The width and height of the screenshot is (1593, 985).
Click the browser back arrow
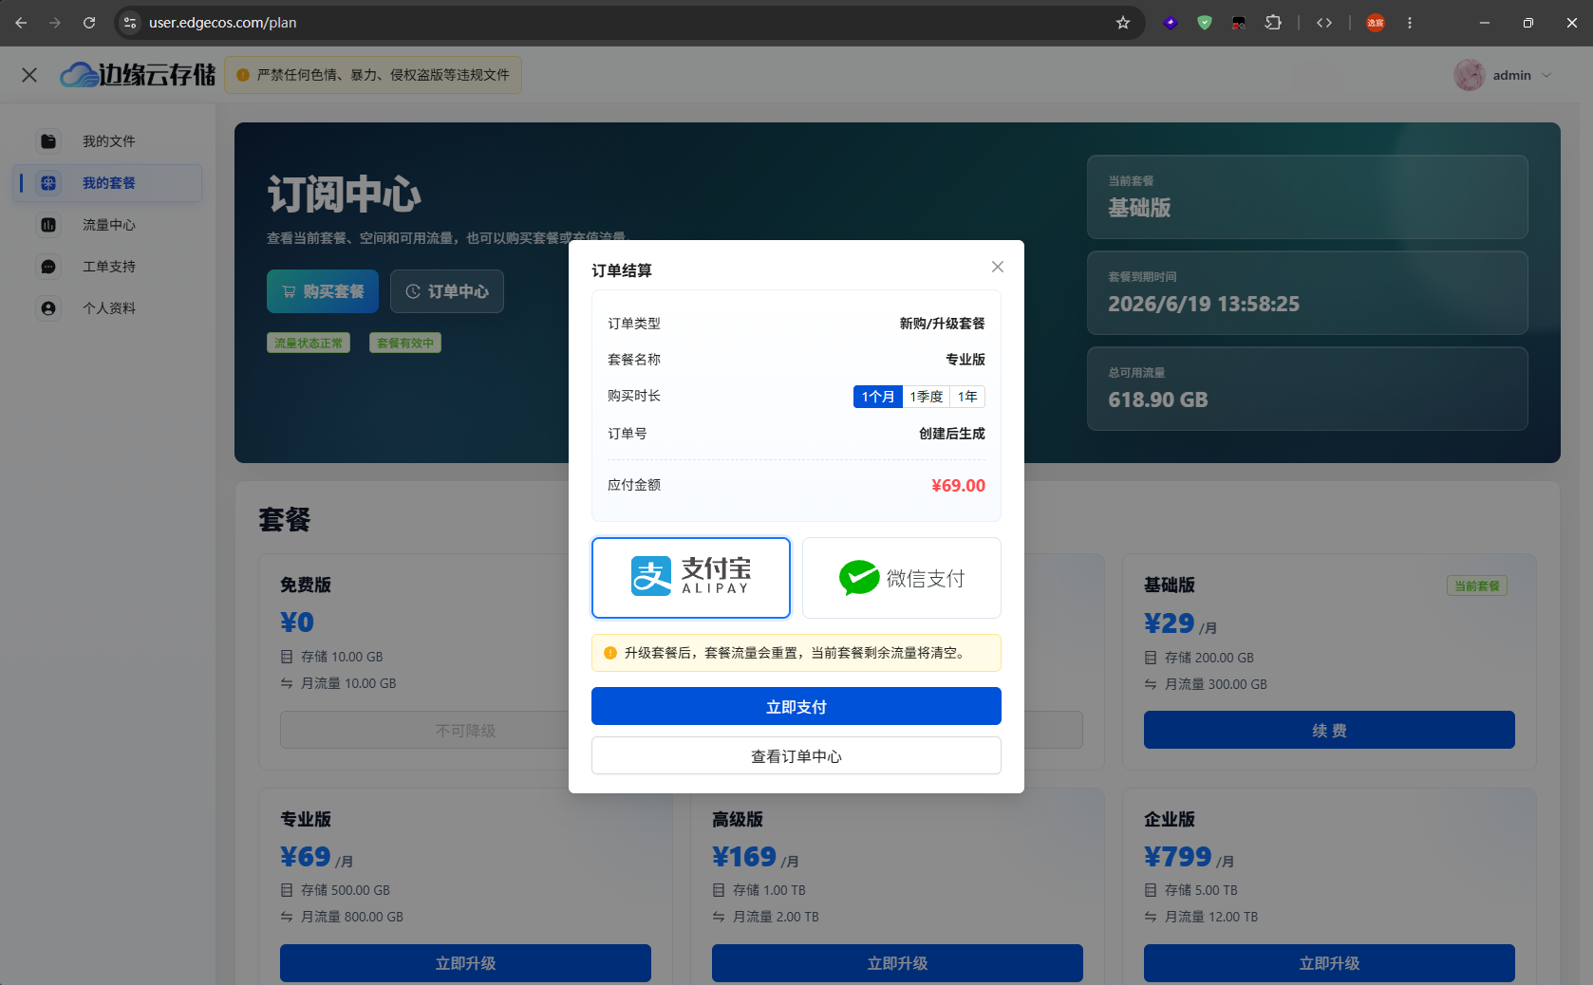point(21,23)
